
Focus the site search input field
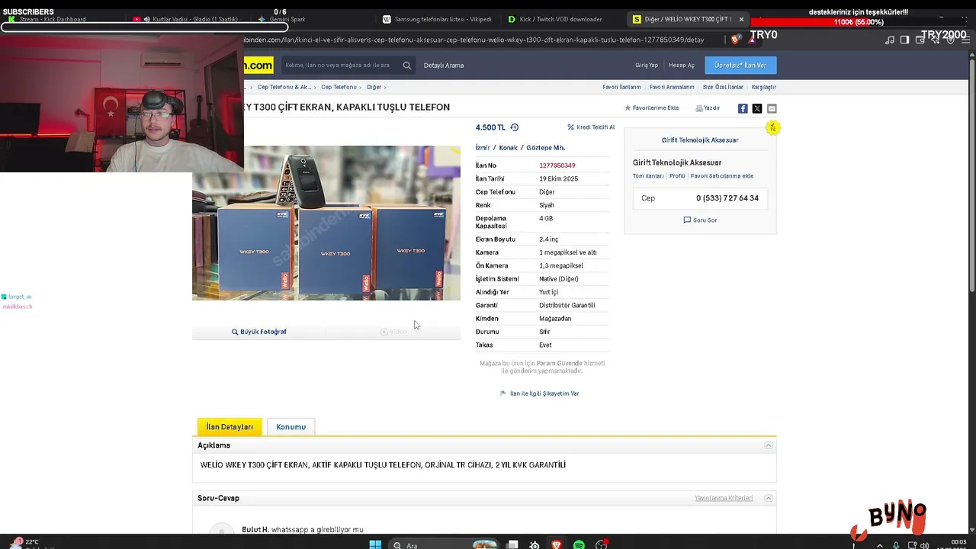coord(342,66)
